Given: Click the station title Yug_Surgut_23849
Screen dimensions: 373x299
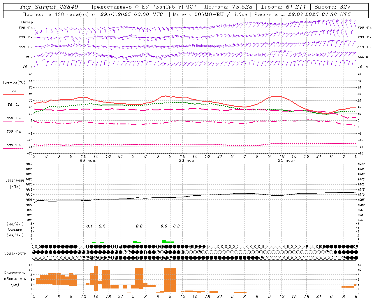Looking at the screenshot, I should click(49, 7).
